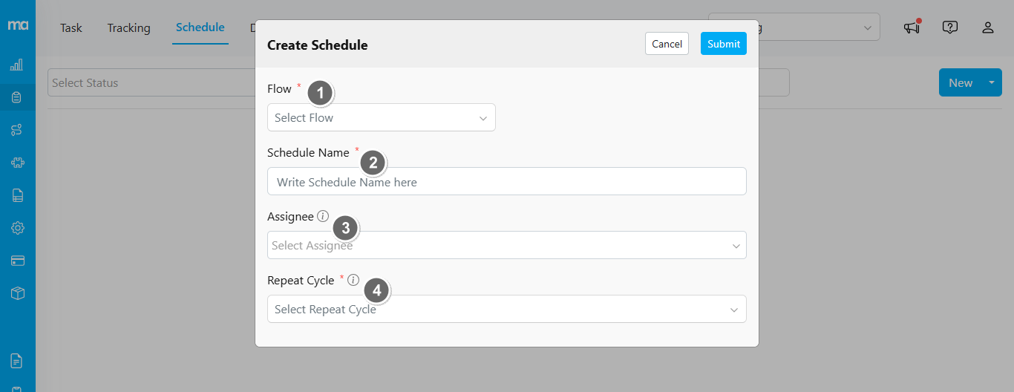Click the puzzle piece integrations icon
The width and height of the screenshot is (1014, 392).
coord(17,163)
